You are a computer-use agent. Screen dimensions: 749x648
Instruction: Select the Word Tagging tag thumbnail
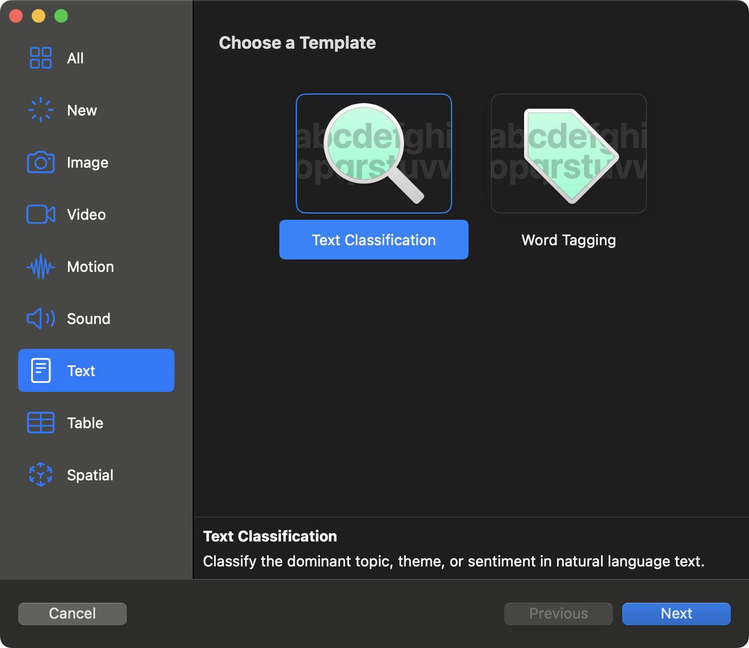(569, 154)
